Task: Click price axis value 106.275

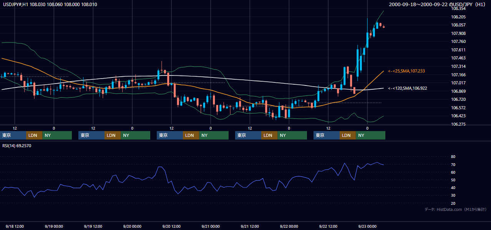Action: (x=459, y=124)
